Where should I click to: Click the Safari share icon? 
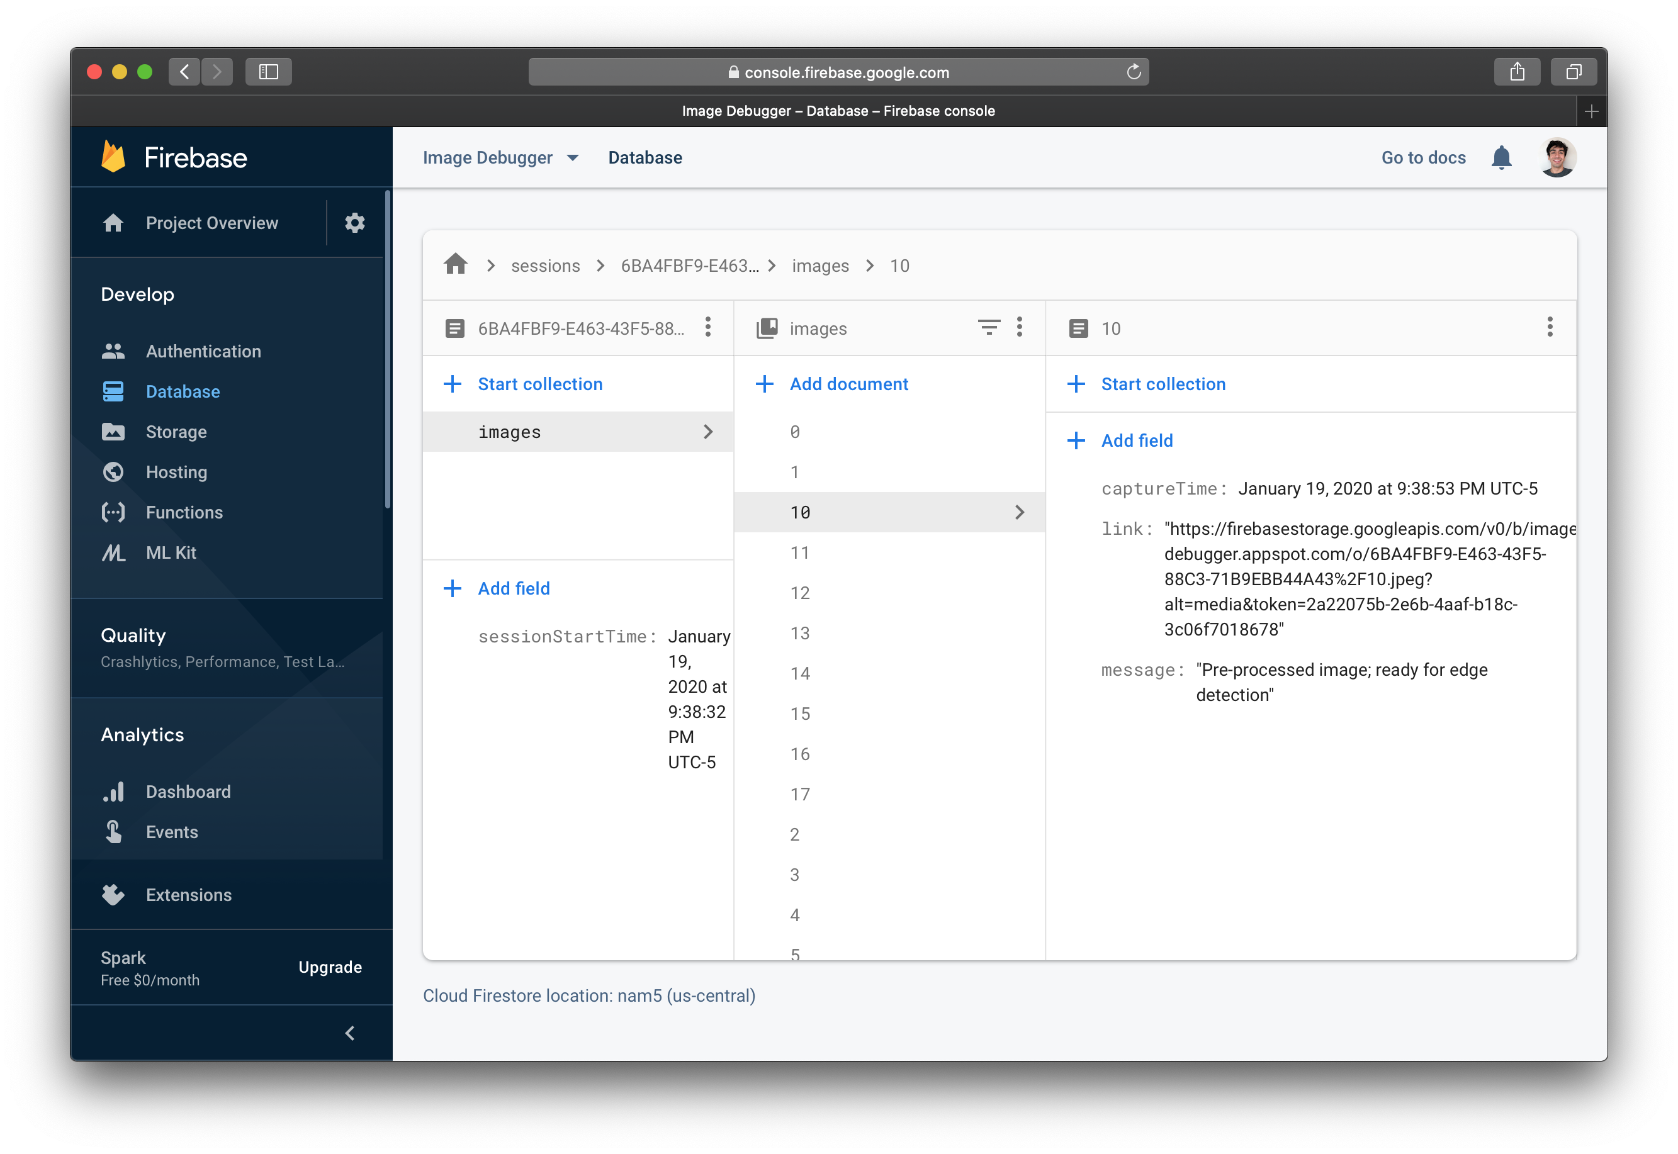(x=1517, y=72)
